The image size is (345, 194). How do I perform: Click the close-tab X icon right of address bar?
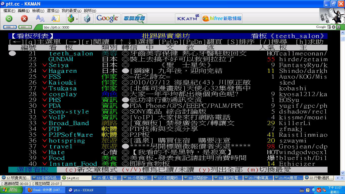coord(338,27)
